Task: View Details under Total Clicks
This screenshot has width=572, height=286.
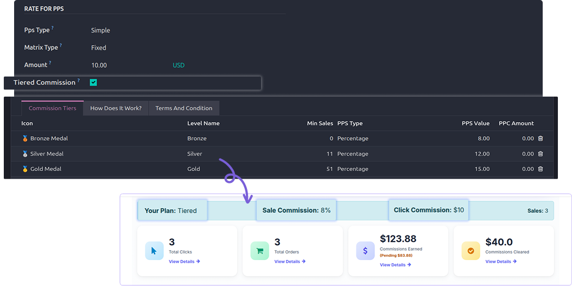Action: (184, 262)
